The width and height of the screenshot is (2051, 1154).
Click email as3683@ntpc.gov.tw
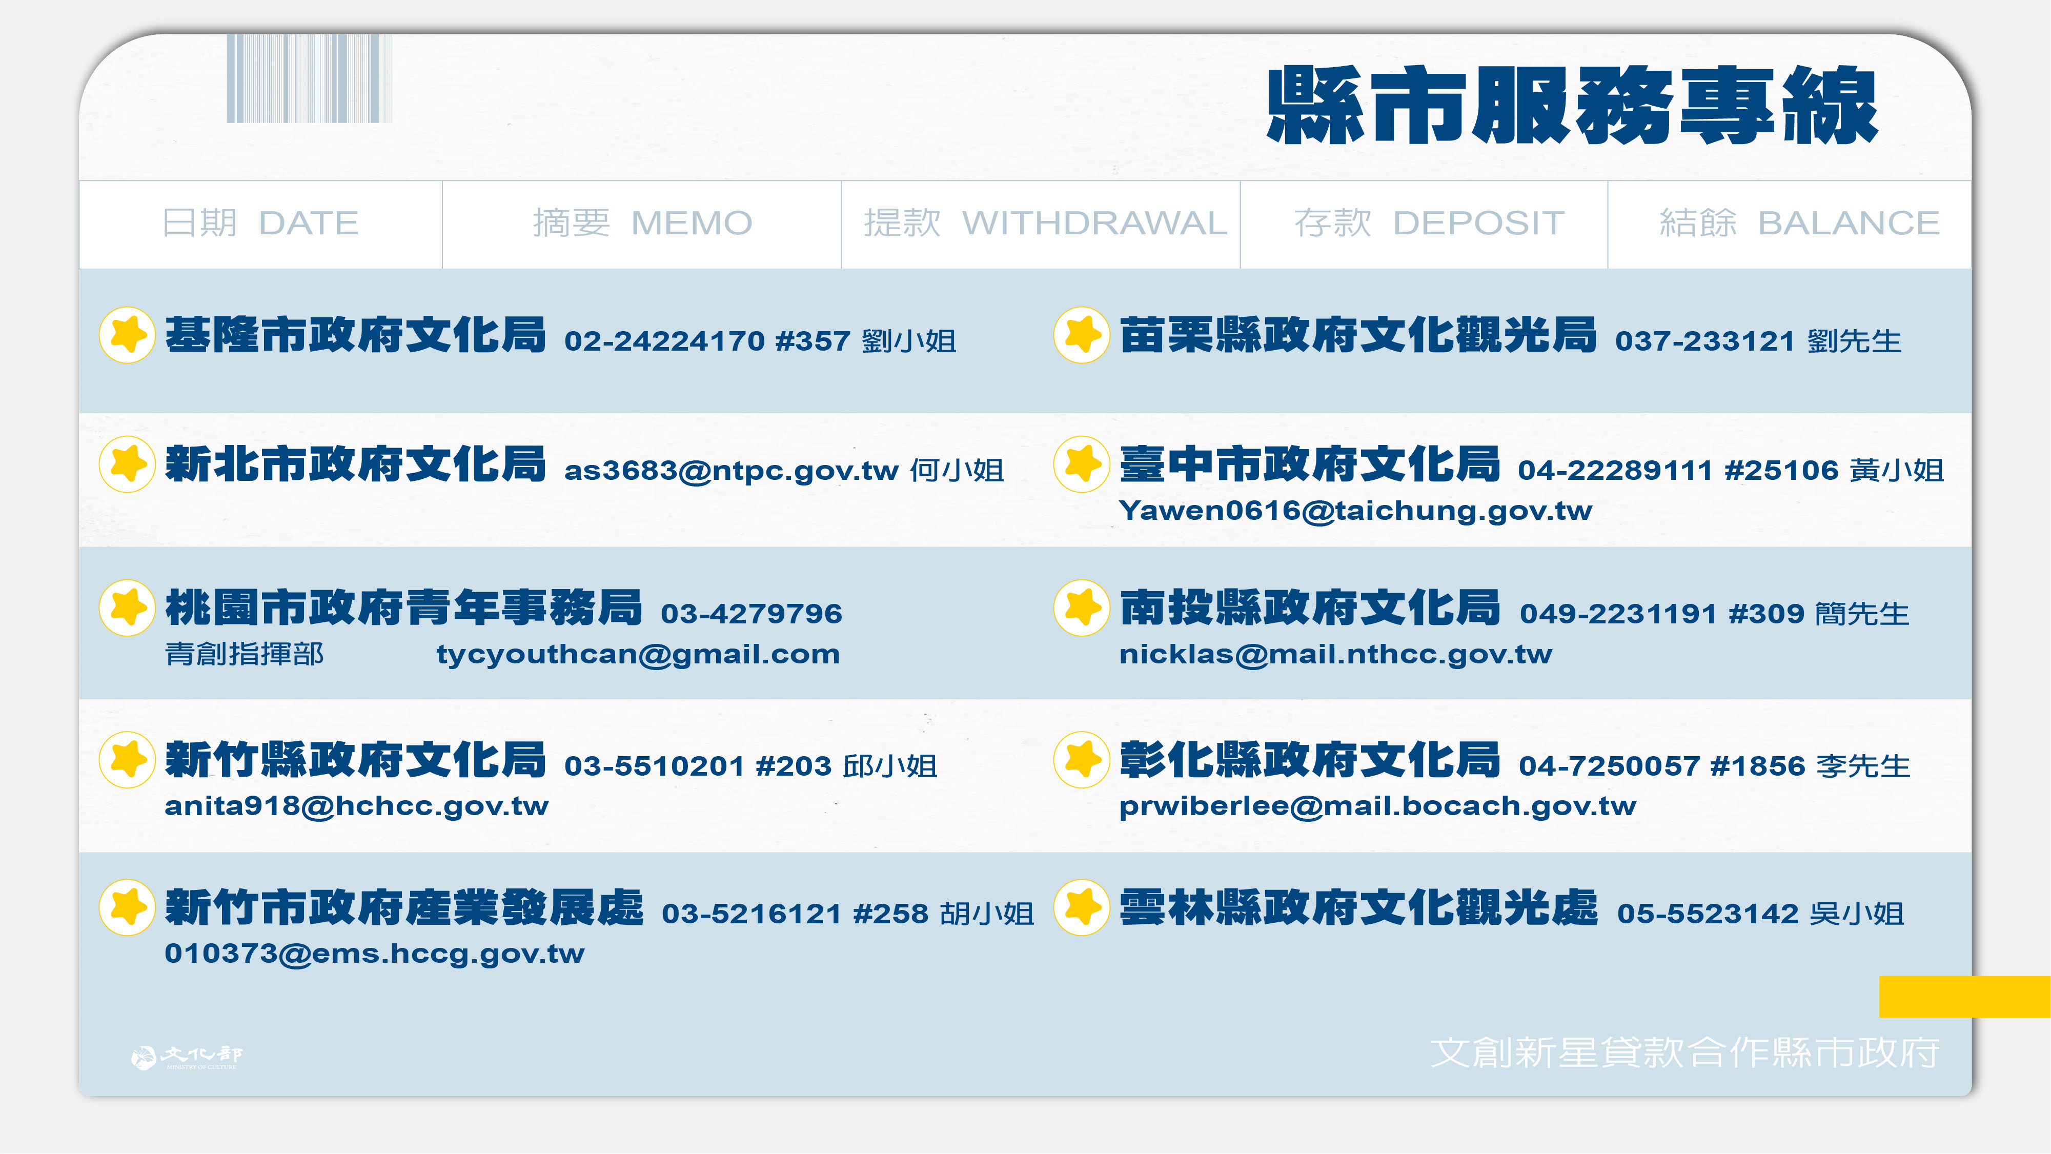pos(731,472)
